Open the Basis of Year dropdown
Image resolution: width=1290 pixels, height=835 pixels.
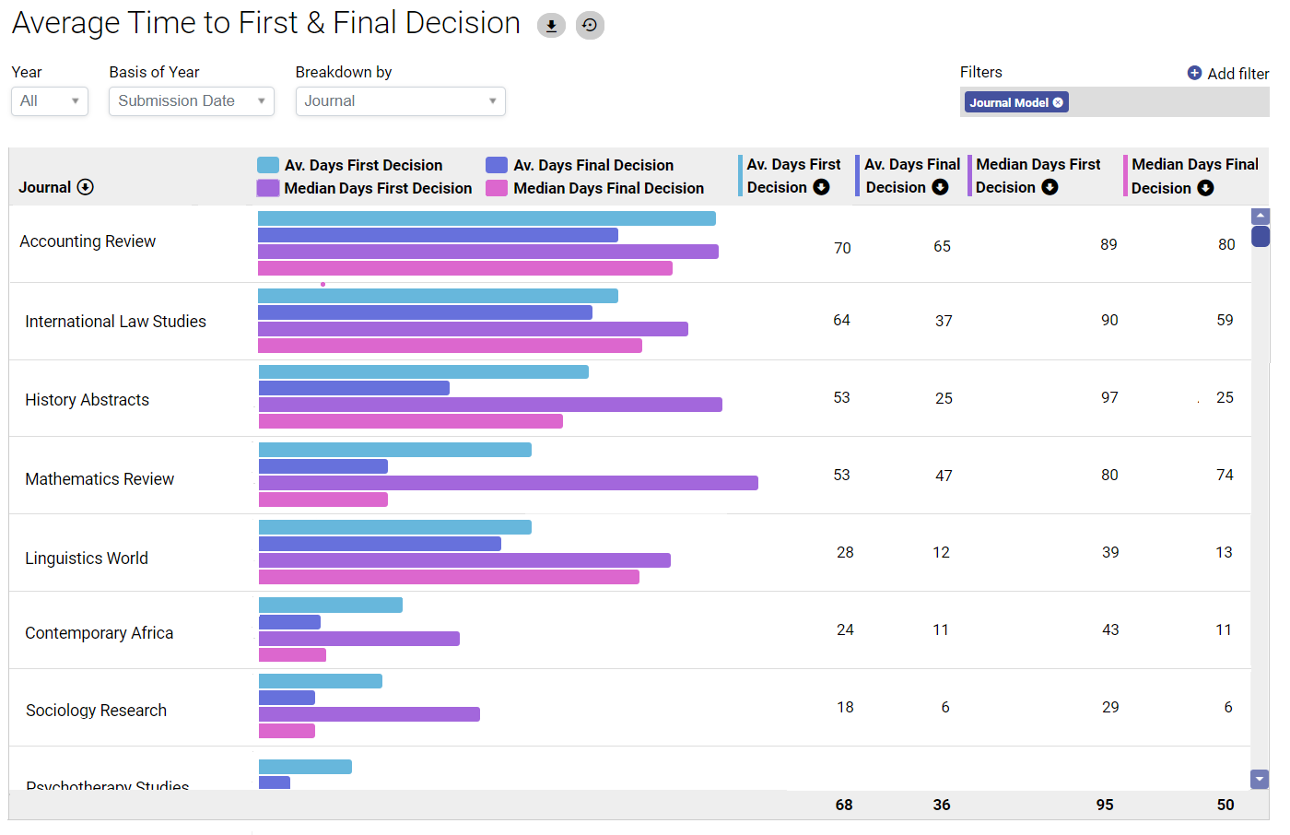192,101
